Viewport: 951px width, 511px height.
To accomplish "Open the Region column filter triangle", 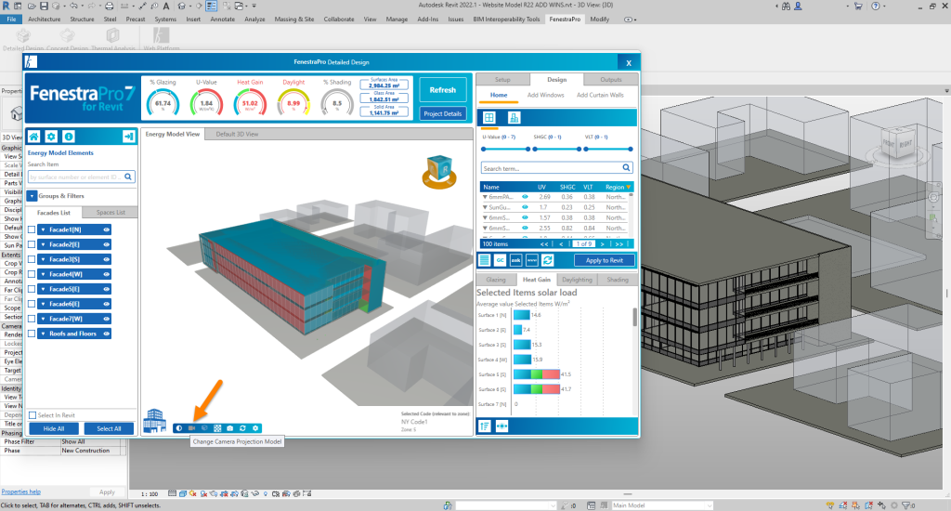I will tap(629, 187).
